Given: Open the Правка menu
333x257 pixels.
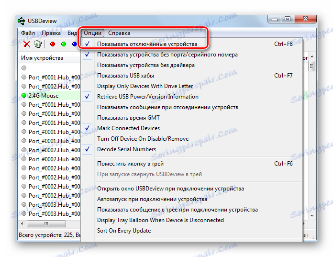Looking at the screenshot, I should [x=51, y=33].
